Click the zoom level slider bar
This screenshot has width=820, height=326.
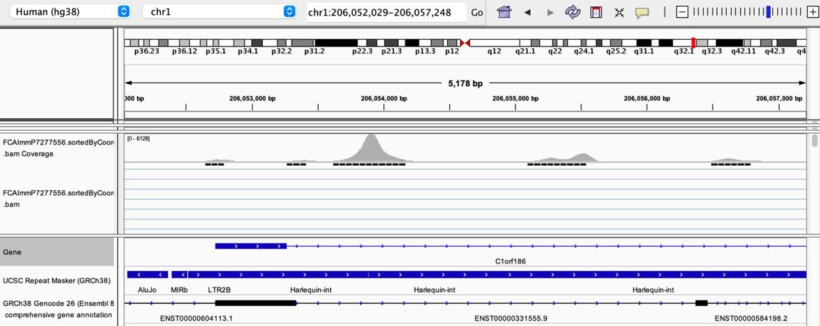747,12
